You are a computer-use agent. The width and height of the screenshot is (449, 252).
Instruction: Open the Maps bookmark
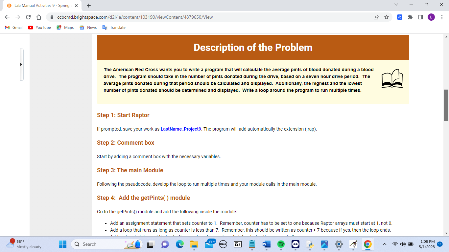pyautogui.click(x=65, y=28)
